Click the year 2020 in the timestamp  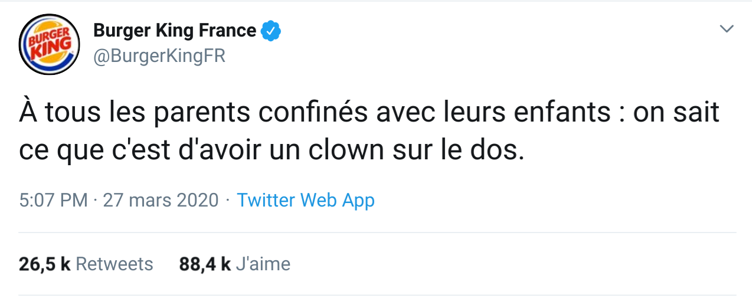coord(197,201)
